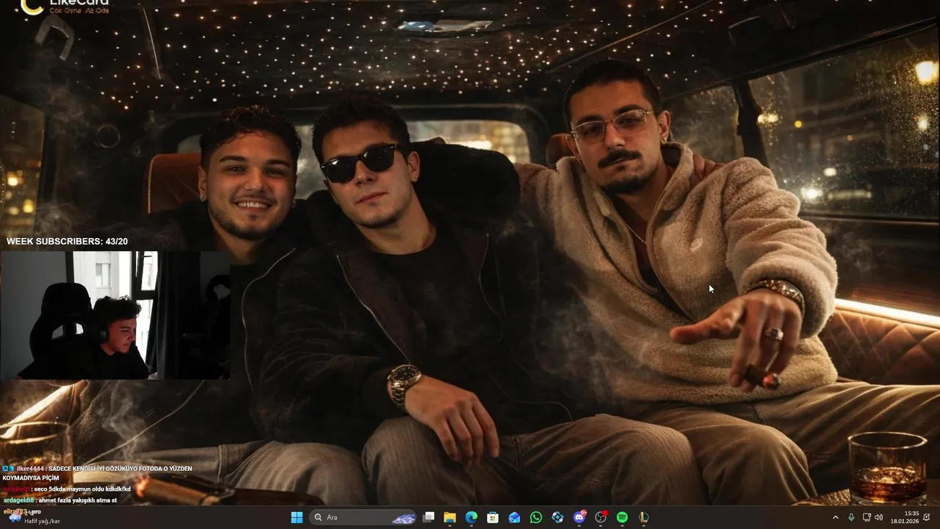940x529 pixels.
Task: Open Spotify from the taskbar
Action: 622,517
